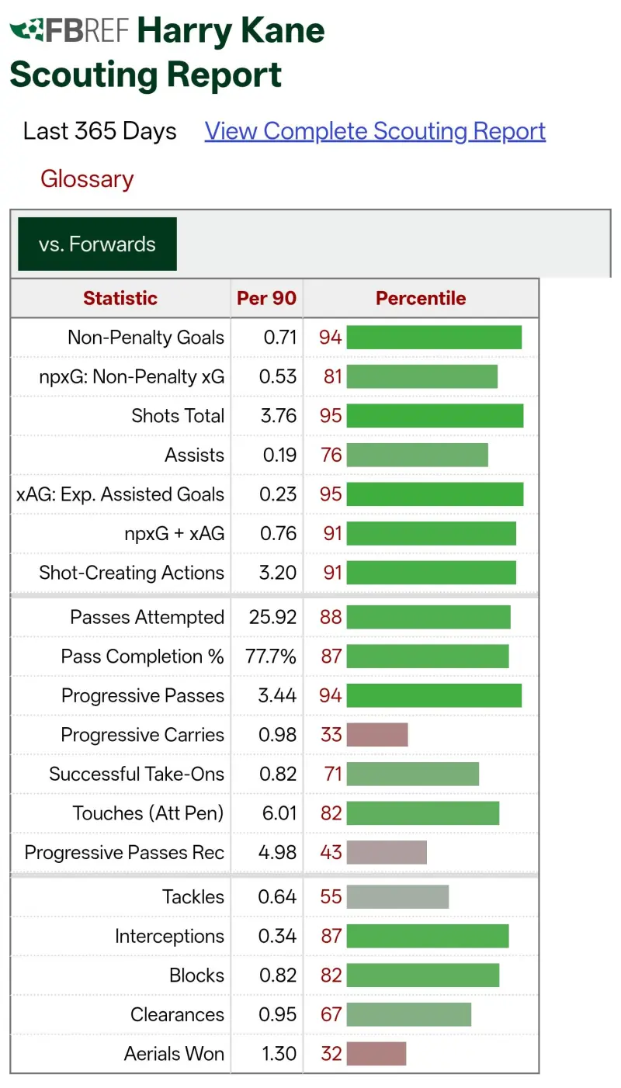Click the Tackles gray percentile bar
Viewport: 621px width, 1088px height.
pos(397,897)
